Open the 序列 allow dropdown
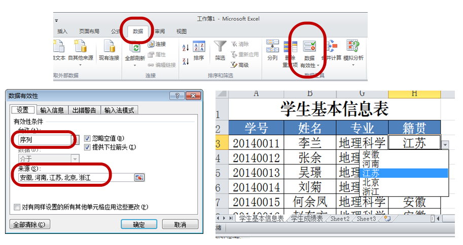This screenshot has height=245, width=463. 76,140
